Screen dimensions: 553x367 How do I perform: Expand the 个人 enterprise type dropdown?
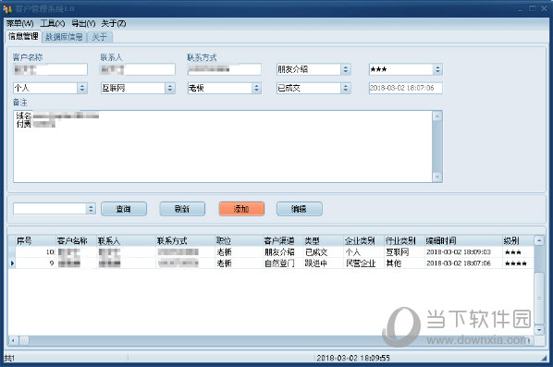click(x=82, y=88)
